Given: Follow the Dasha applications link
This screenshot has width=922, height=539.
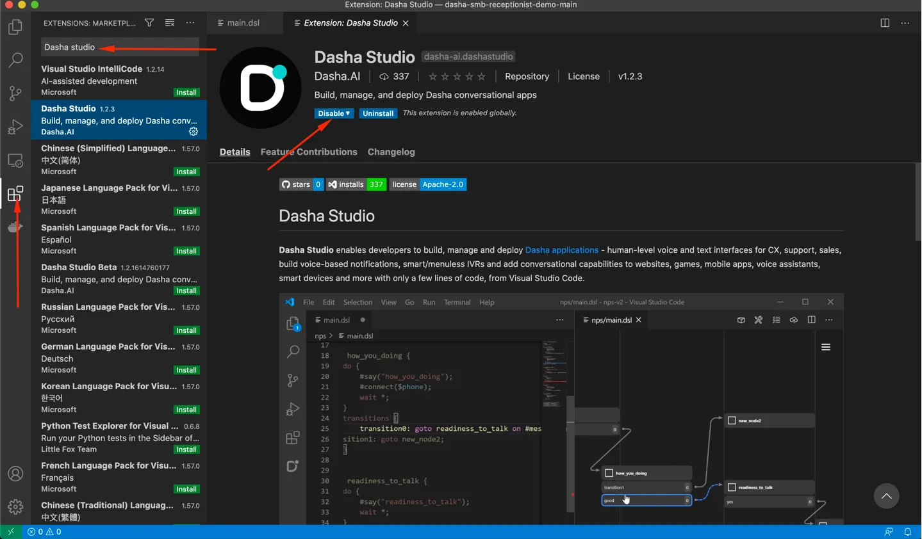Looking at the screenshot, I should [562, 250].
